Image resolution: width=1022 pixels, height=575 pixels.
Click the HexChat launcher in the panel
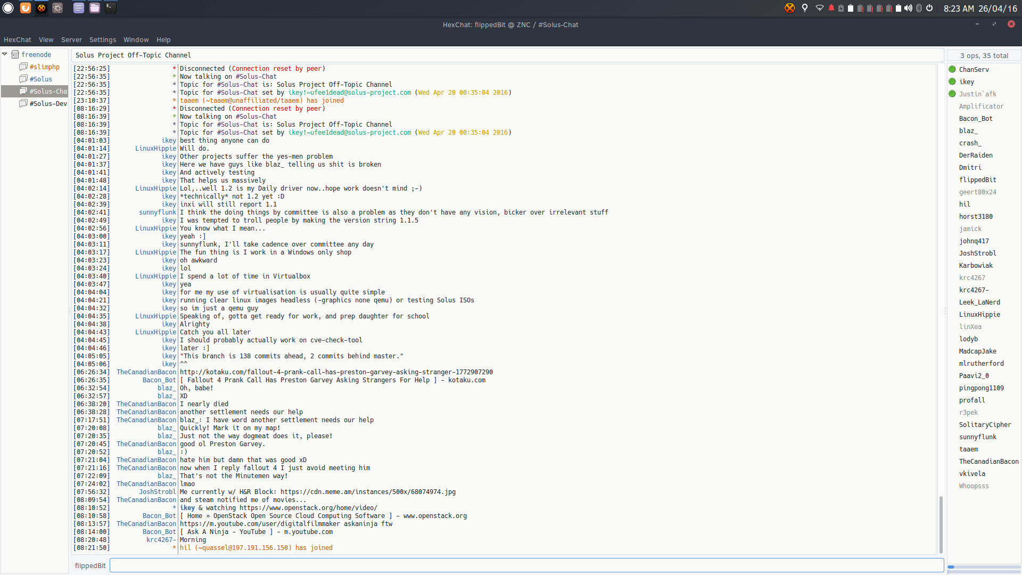tap(42, 8)
